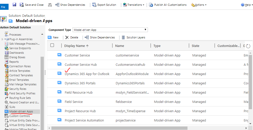Click Show Dependencies above the grid
253x130 pixels.
[100, 37]
